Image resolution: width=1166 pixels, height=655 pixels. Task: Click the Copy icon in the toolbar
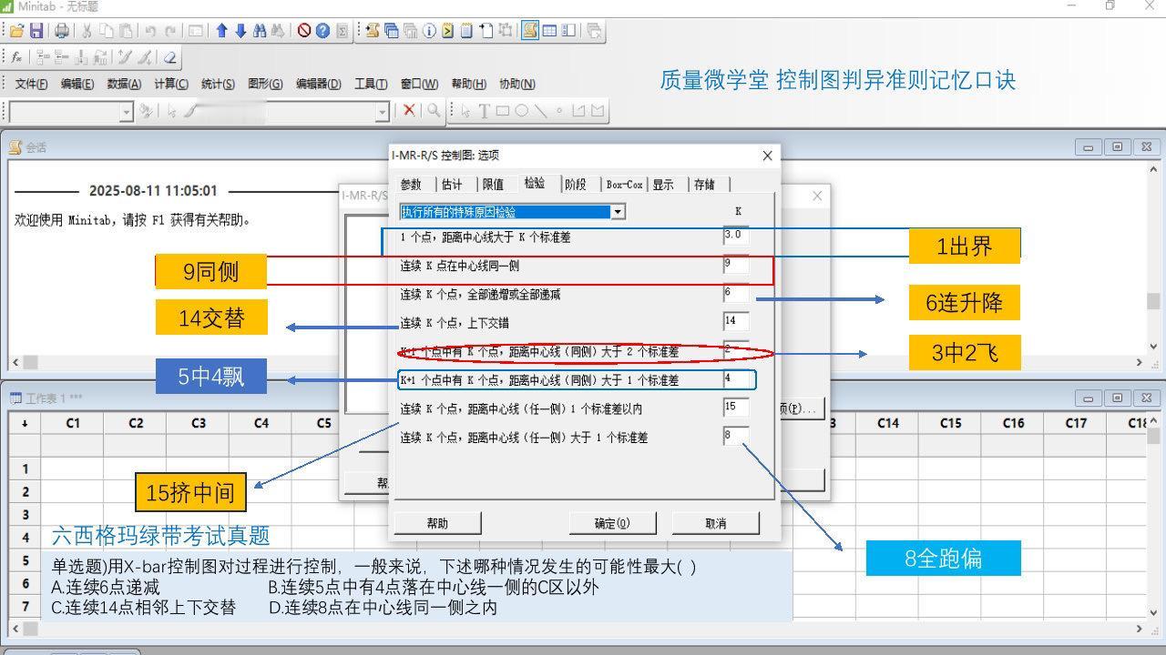(106, 31)
